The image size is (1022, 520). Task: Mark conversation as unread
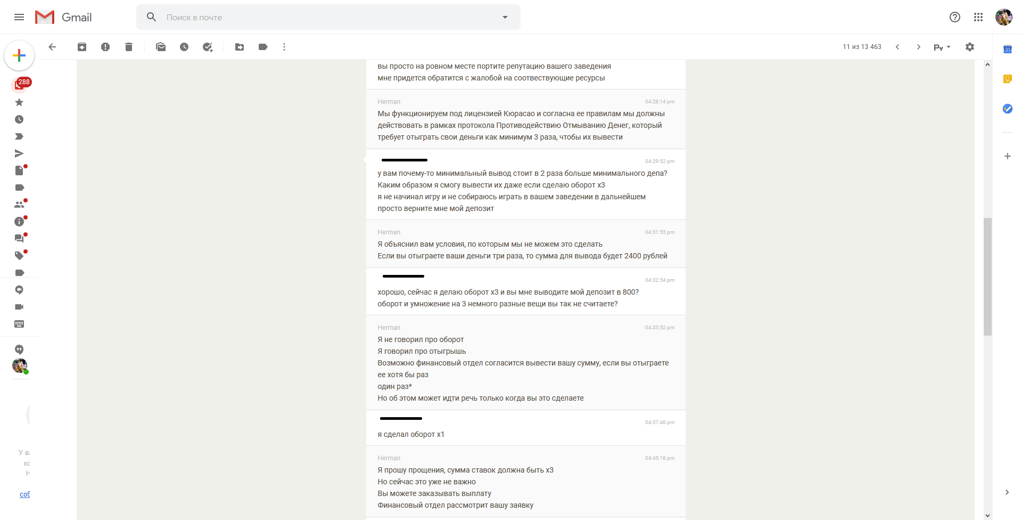(161, 47)
